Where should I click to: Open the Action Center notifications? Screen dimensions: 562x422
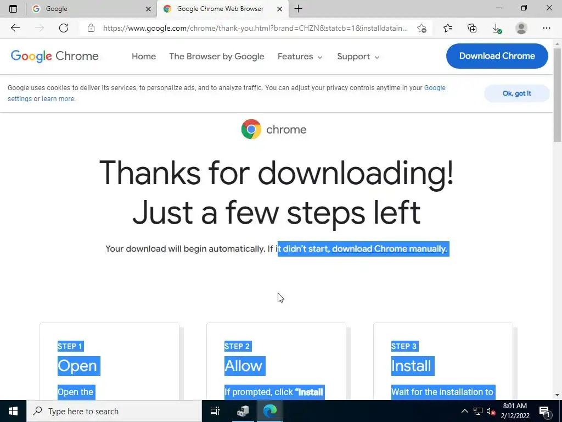point(545,411)
